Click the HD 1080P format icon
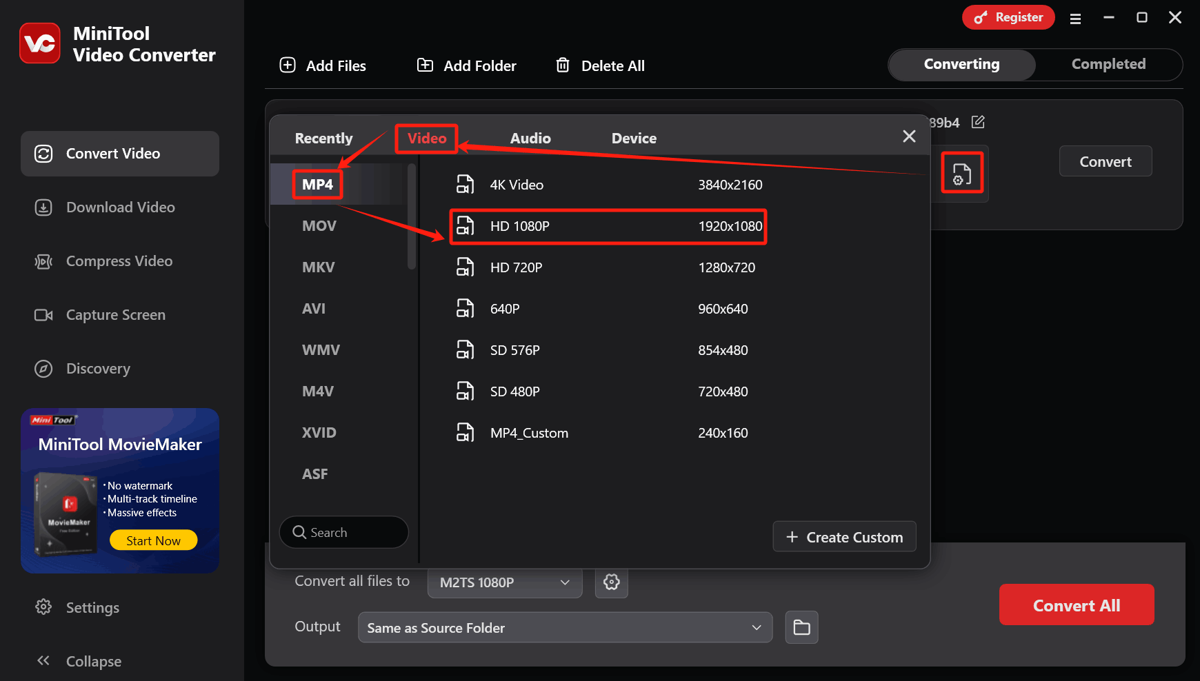This screenshot has height=681, width=1200. (466, 226)
